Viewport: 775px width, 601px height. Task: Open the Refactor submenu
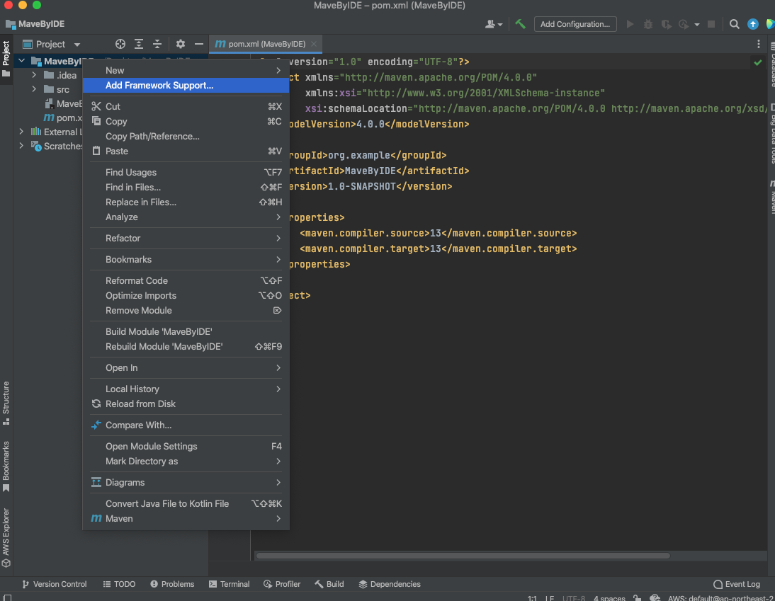[186, 239]
